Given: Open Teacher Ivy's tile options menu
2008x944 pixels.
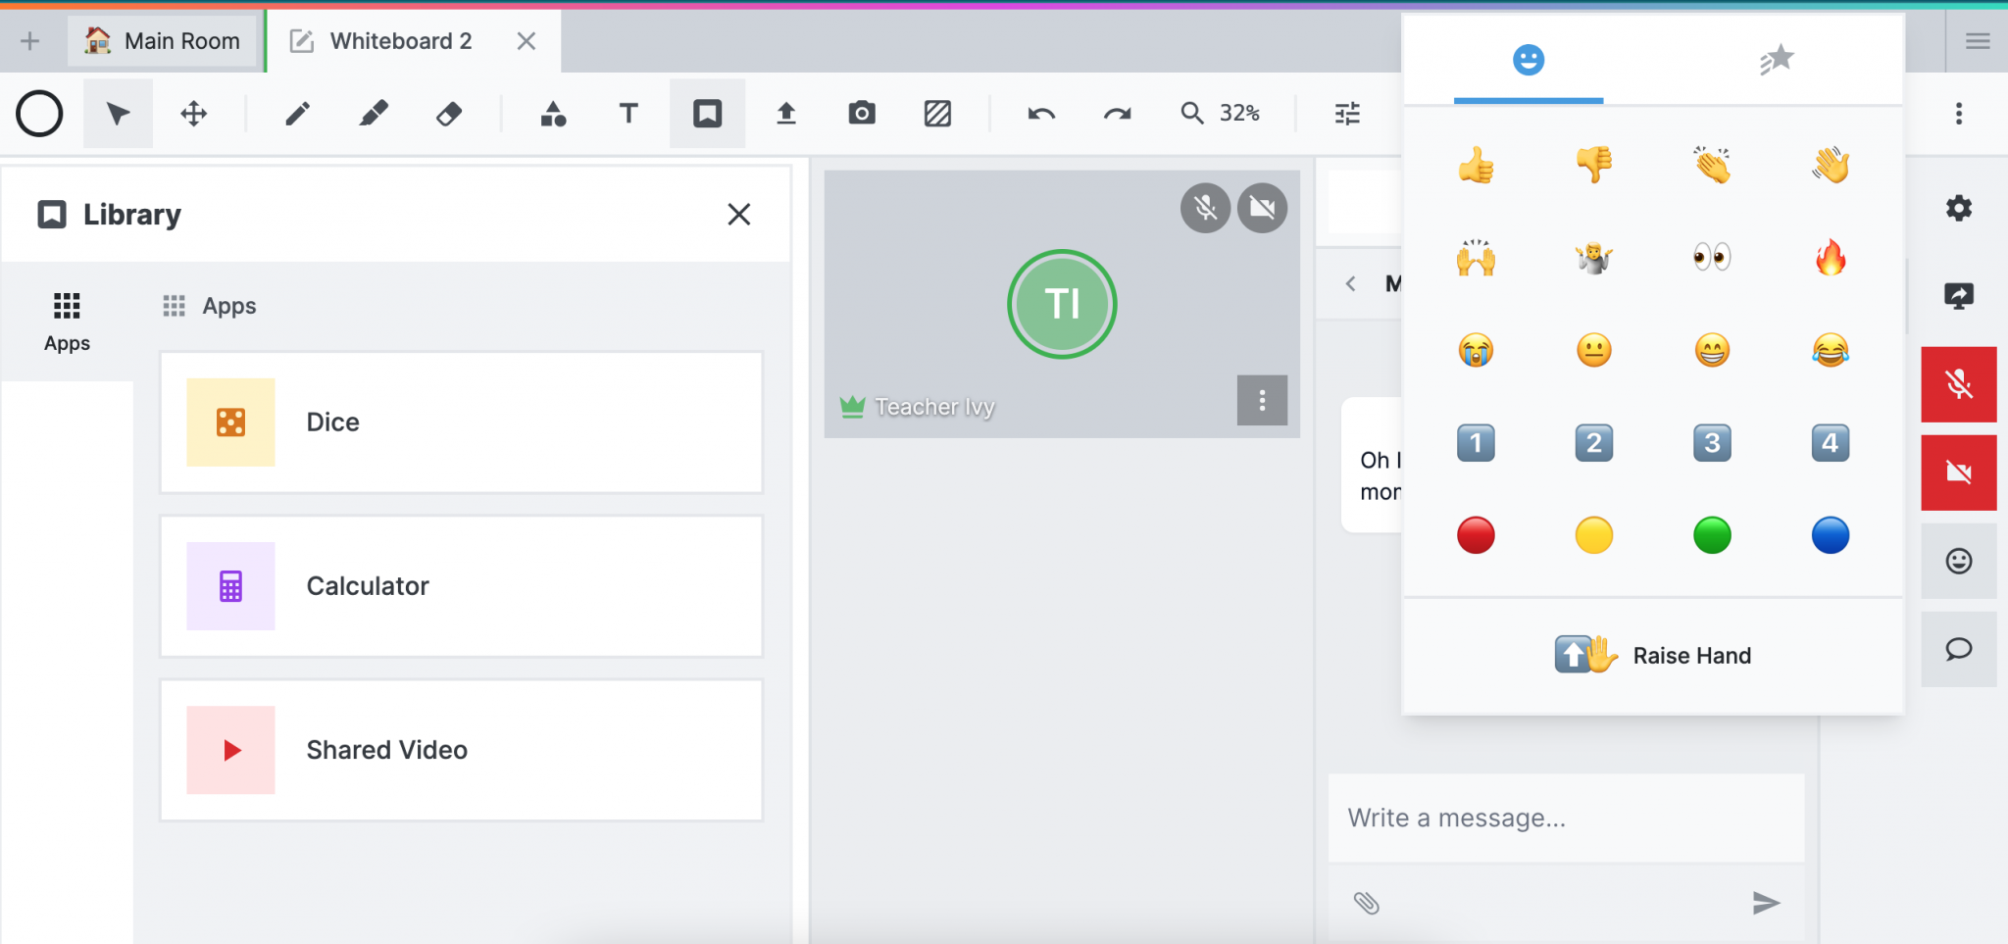Looking at the screenshot, I should (x=1262, y=400).
